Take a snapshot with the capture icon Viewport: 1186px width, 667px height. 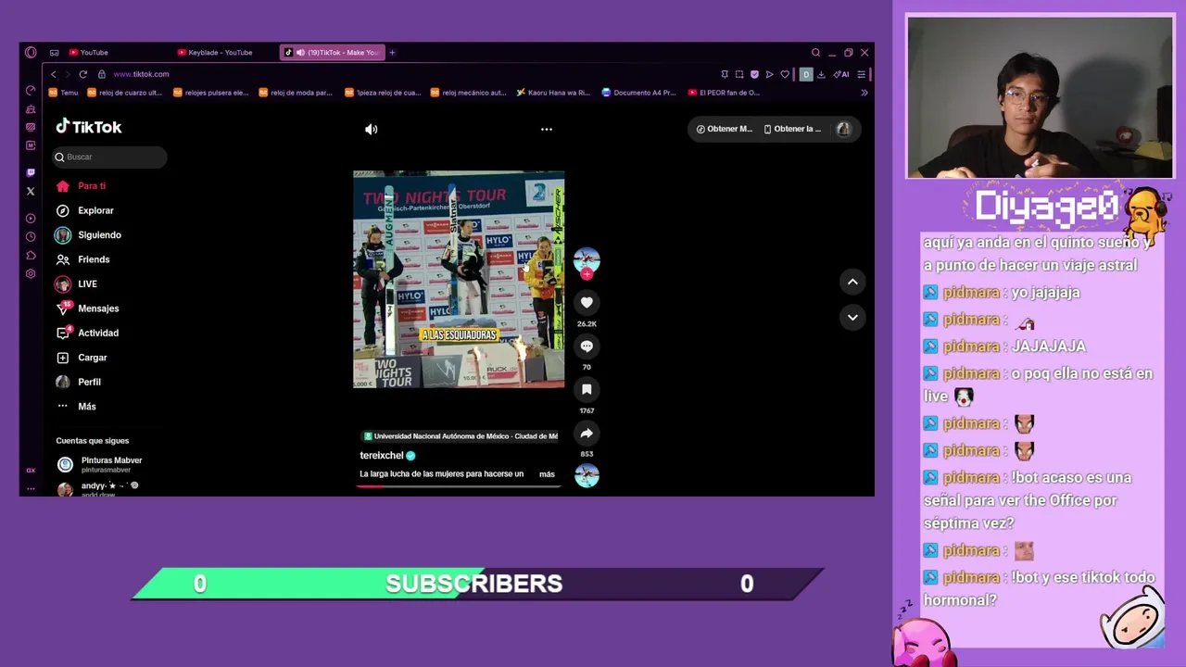[739, 74]
